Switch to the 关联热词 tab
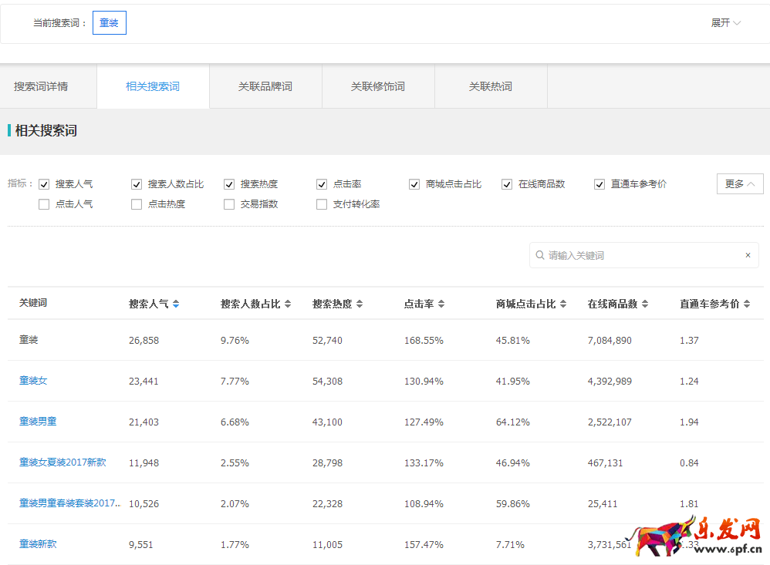 tap(491, 86)
